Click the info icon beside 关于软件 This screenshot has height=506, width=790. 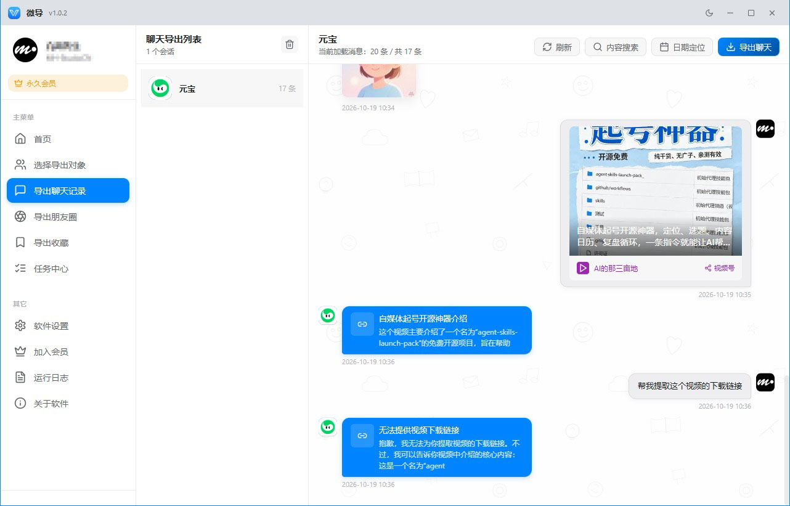(x=20, y=404)
